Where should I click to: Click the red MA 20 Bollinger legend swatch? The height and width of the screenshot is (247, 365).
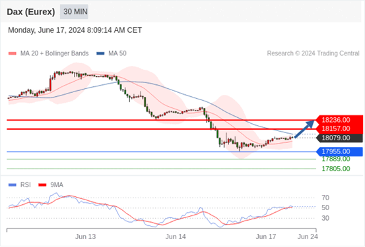coord(13,53)
